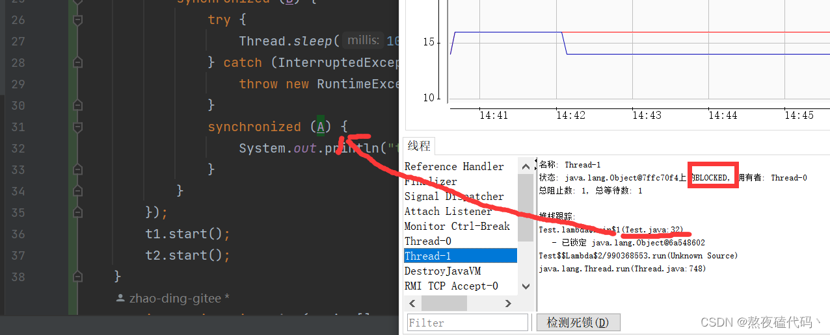Click the 10 value on chart axis

[428, 98]
